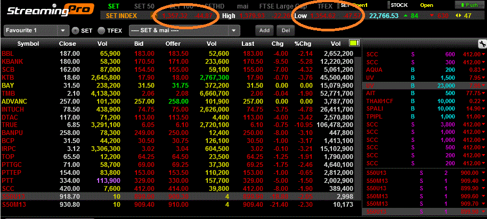This screenshot has width=487, height=219.
Task: Select the IRPC symbol row
Action: tap(177, 149)
